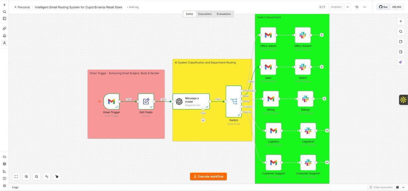This screenshot has width=408, height=191.
Task: Click the popout icon beside Clear execution
Action: pos(397,187)
